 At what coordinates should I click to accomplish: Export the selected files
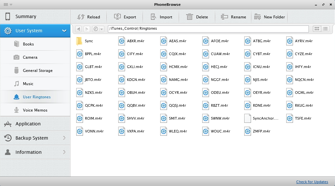[x=125, y=17]
